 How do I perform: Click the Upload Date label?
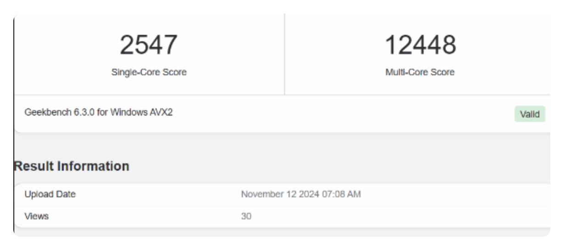pos(50,195)
